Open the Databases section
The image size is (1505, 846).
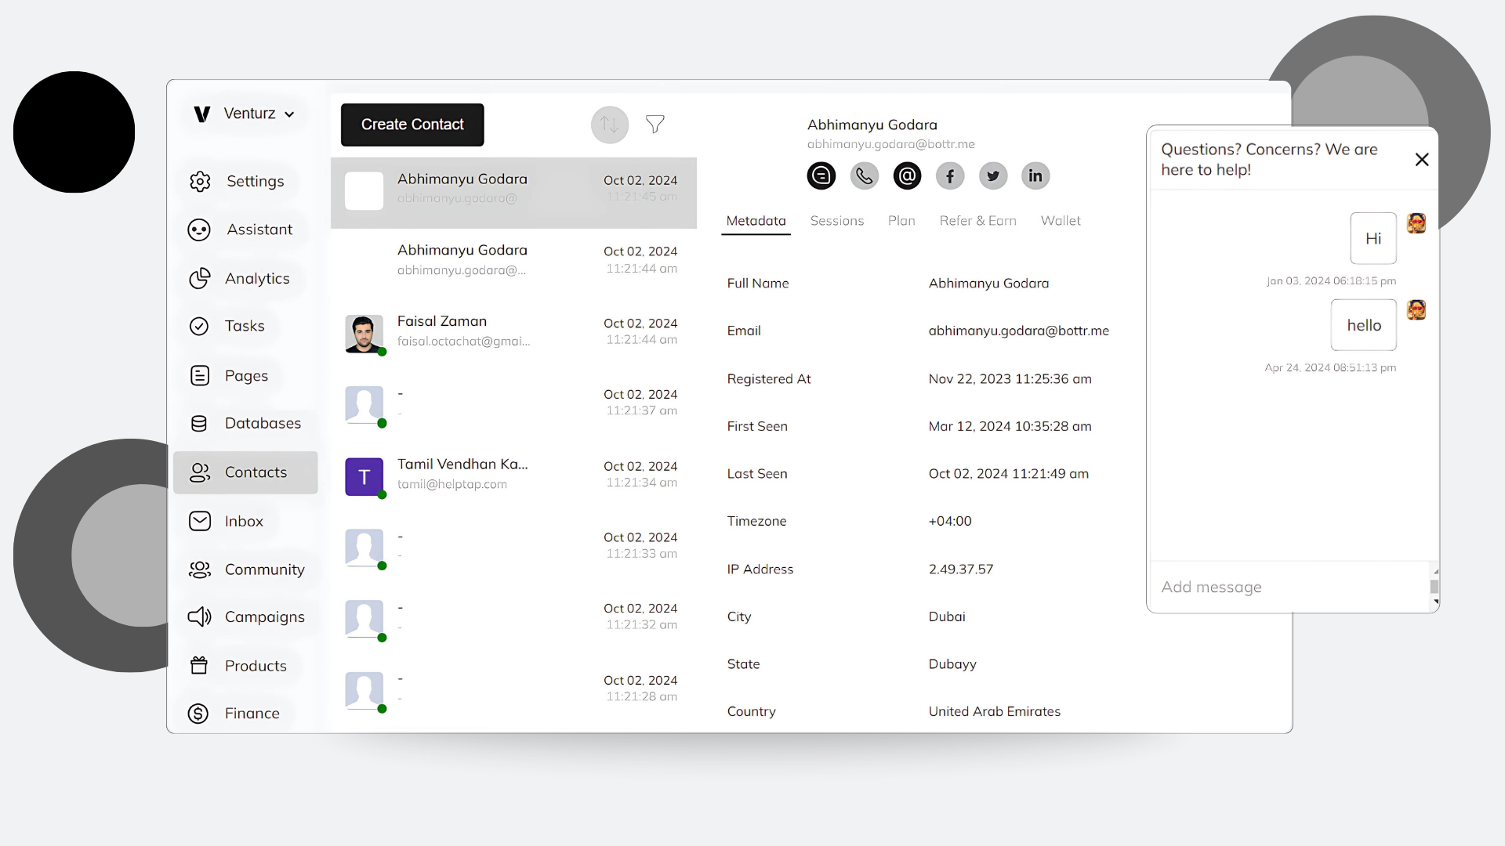(263, 423)
